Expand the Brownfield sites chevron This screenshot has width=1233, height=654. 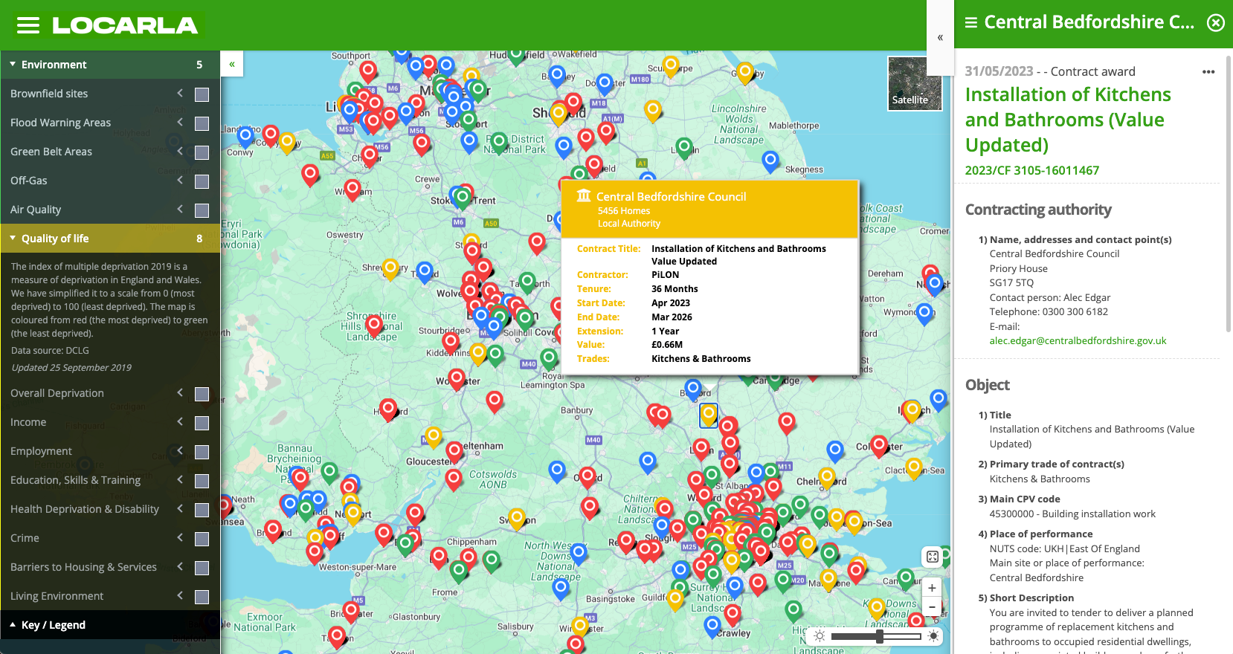pos(180,93)
